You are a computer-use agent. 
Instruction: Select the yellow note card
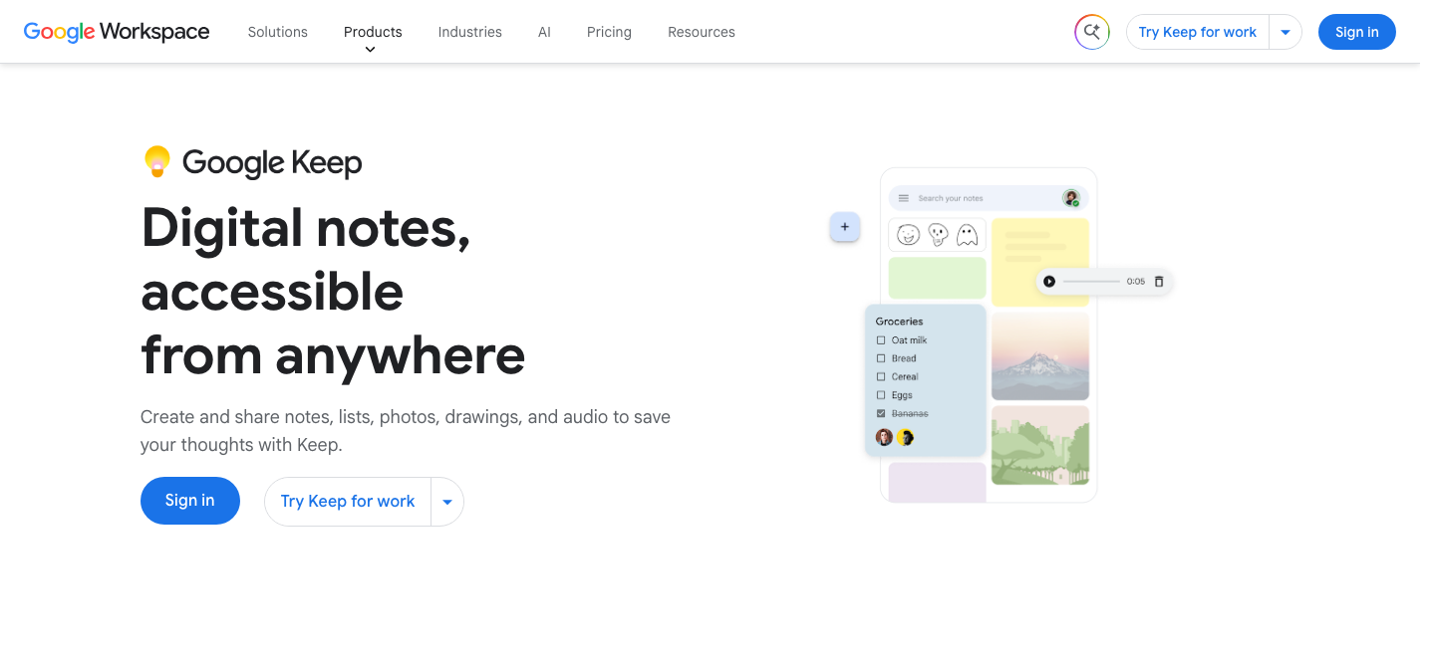pos(1040,262)
